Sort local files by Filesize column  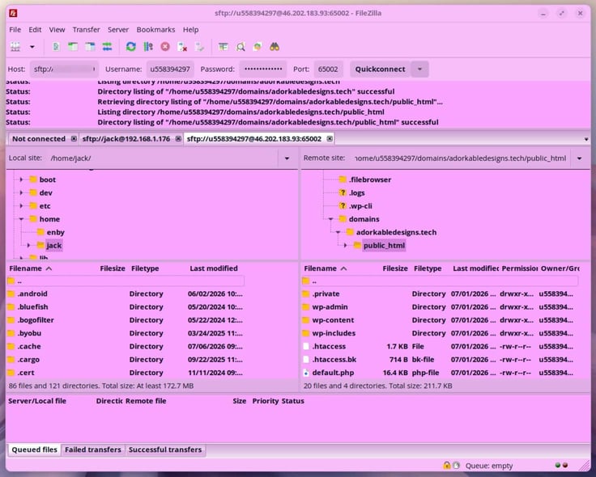tap(112, 268)
